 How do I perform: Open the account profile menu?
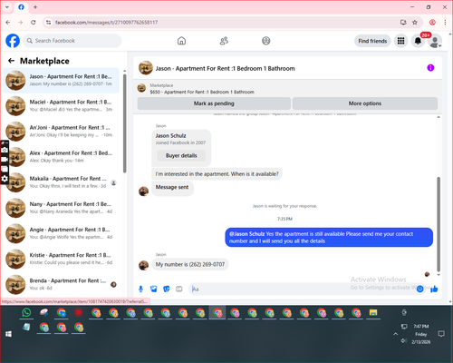(435, 42)
